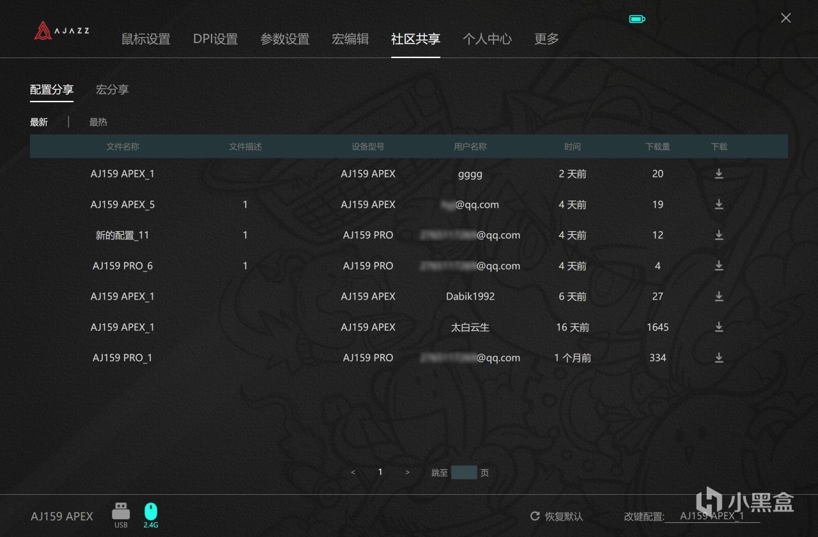Viewport: 818px width, 537px height.
Task: Go to the 参数设置 tab
Action: [x=284, y=39]
